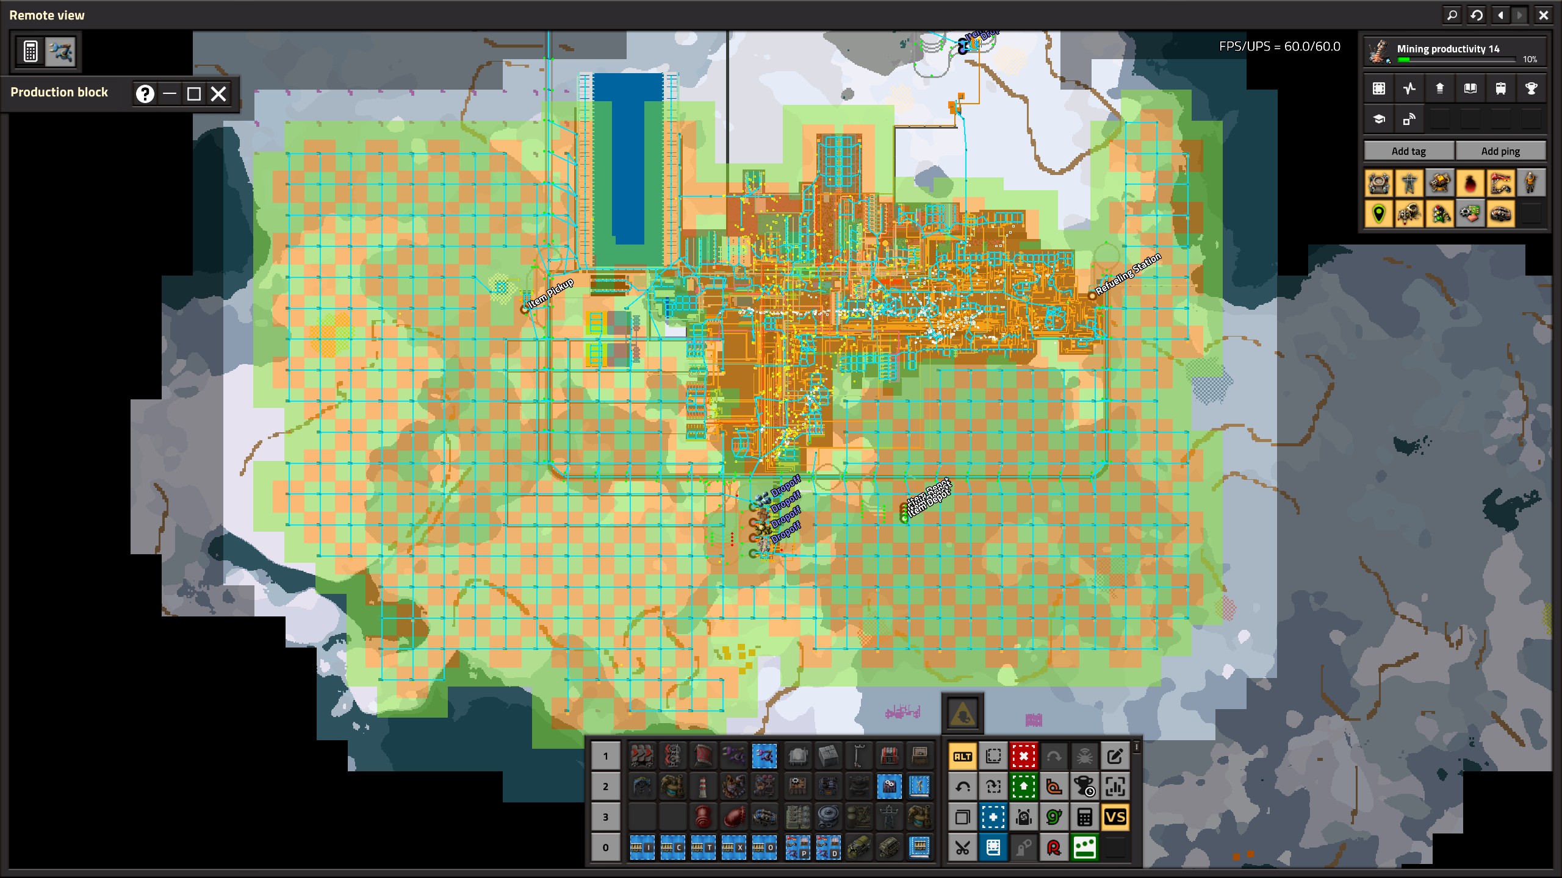
Task: Click the Add ping button
Action: (x=1500, y=151)
